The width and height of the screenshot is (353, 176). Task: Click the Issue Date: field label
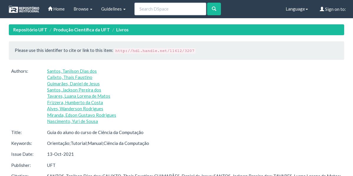[x=22, y=154]
